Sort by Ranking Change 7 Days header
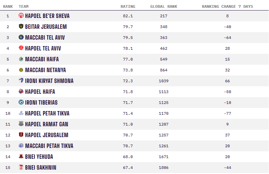269x174 pixels. click(227, 6)
